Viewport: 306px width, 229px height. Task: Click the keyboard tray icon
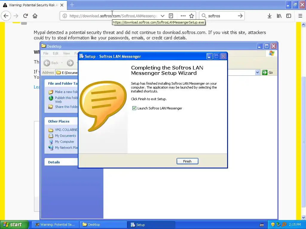(262, 225)
